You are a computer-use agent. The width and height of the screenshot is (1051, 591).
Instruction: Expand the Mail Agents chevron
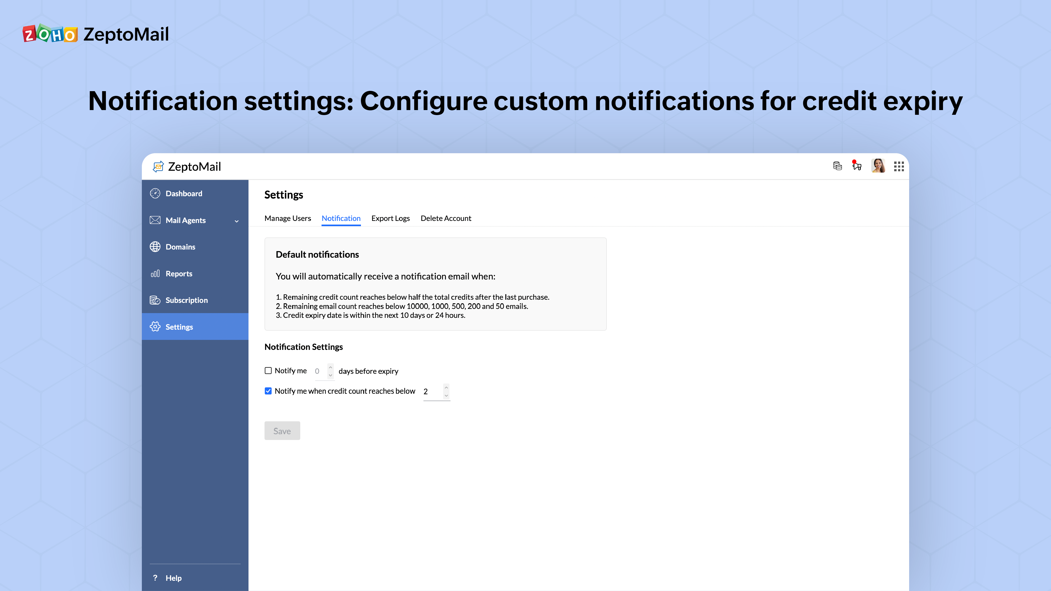coord(237,221)
